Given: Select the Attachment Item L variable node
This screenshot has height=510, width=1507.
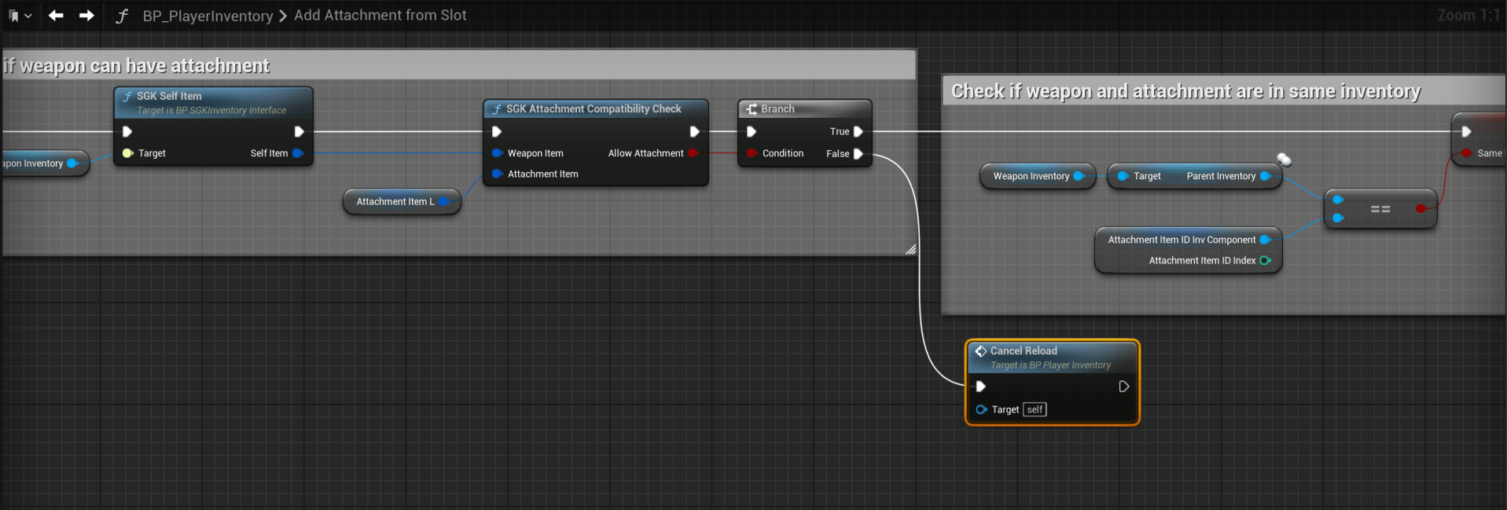Looking at the screenshot, I should [x=395, y=202].
